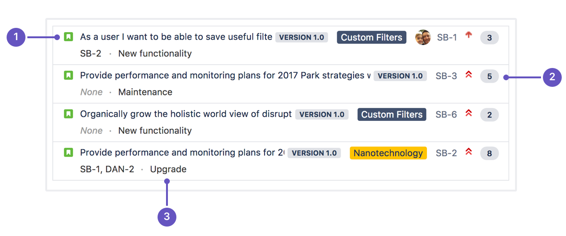The width and height of the screenshot is (566, 236).
Task: Open the SB-3 issue key link
Action: (x=446, y=76)
